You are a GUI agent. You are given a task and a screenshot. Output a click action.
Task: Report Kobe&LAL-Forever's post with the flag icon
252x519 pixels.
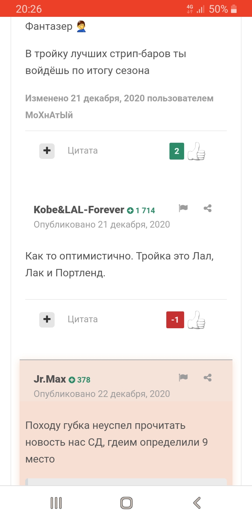[183, 208]
